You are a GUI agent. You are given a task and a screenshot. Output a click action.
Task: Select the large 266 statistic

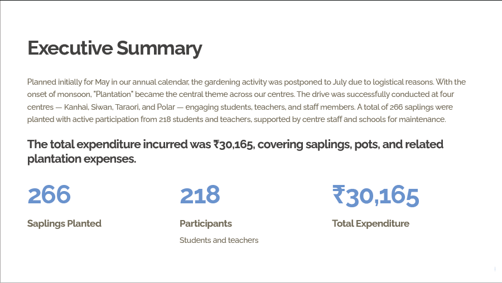(49, 195)
